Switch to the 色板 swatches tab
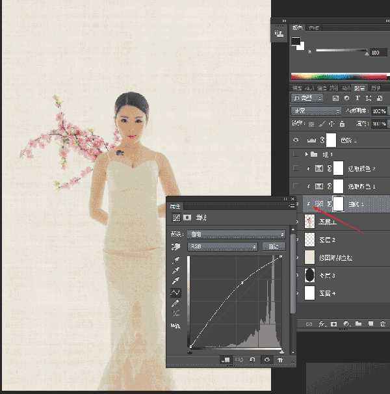 (x=313, y=28)
